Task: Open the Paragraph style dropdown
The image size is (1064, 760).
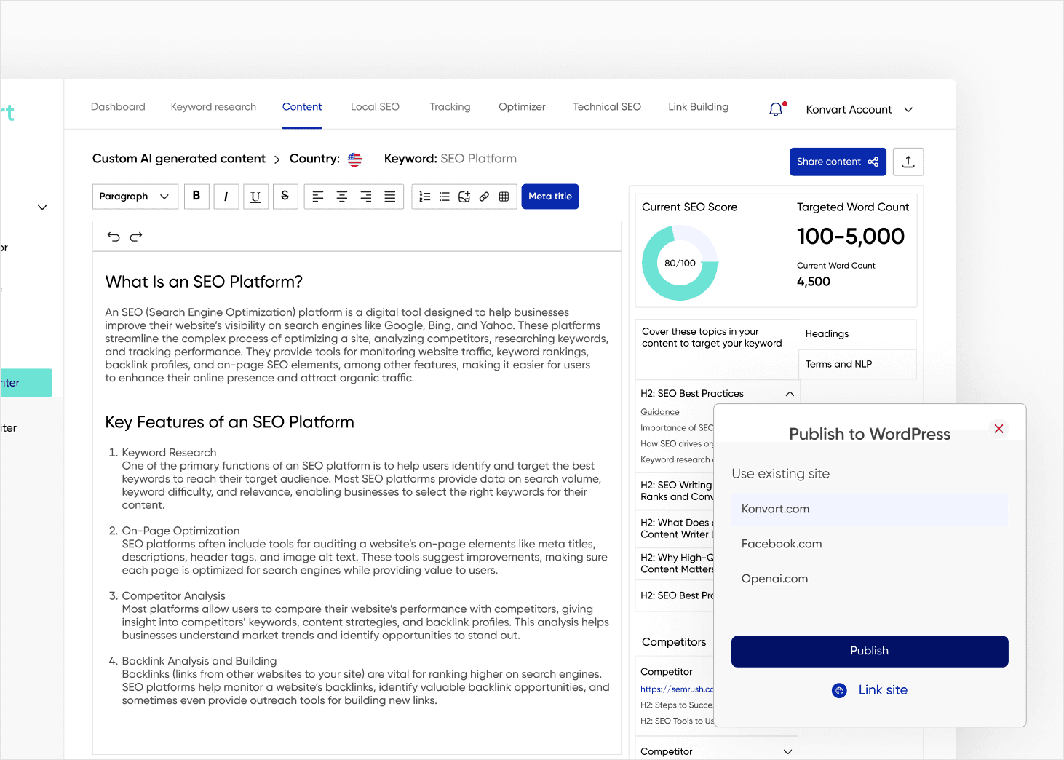Action: pos(135,197)
